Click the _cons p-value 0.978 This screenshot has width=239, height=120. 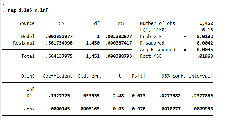pos(139,109)
